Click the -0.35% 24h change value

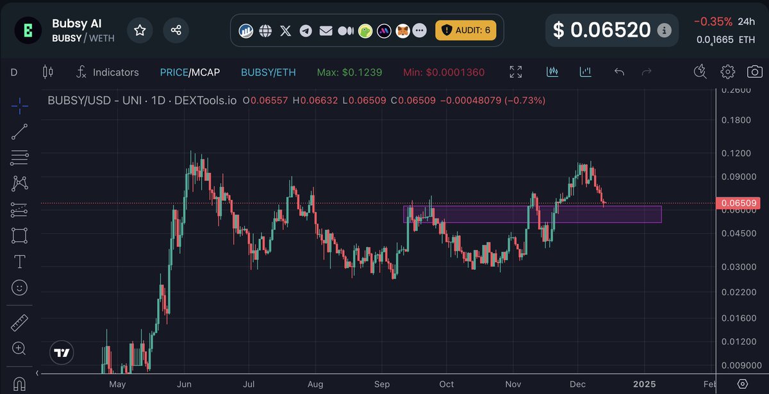pyautogui.click(x=713, y=22)
